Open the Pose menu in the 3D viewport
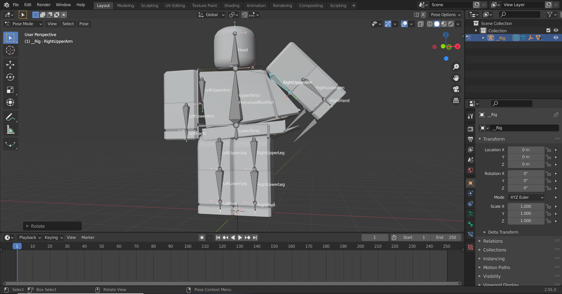562x294 pixels. pyautogui.click(x=84, y=24)
